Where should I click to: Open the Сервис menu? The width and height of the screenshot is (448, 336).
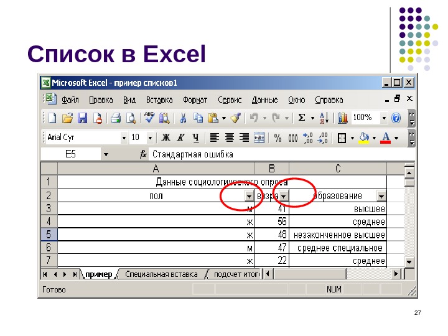230,100
